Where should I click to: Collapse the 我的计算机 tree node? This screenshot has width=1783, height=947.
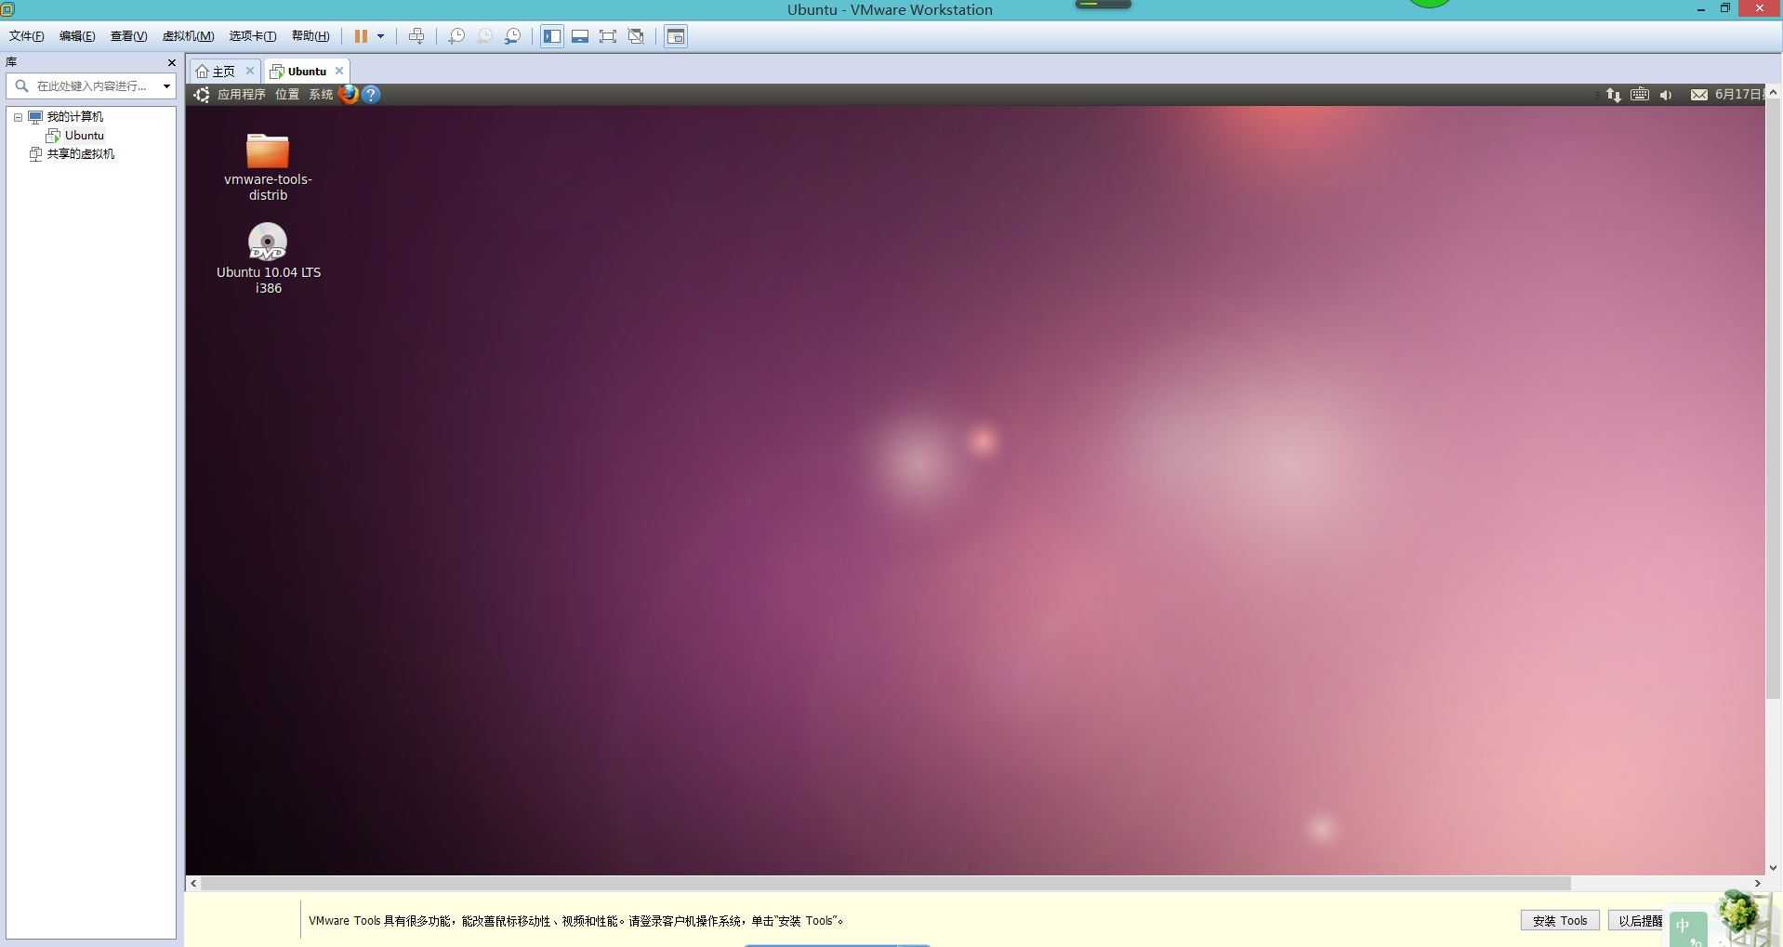[x=18, y=117]
